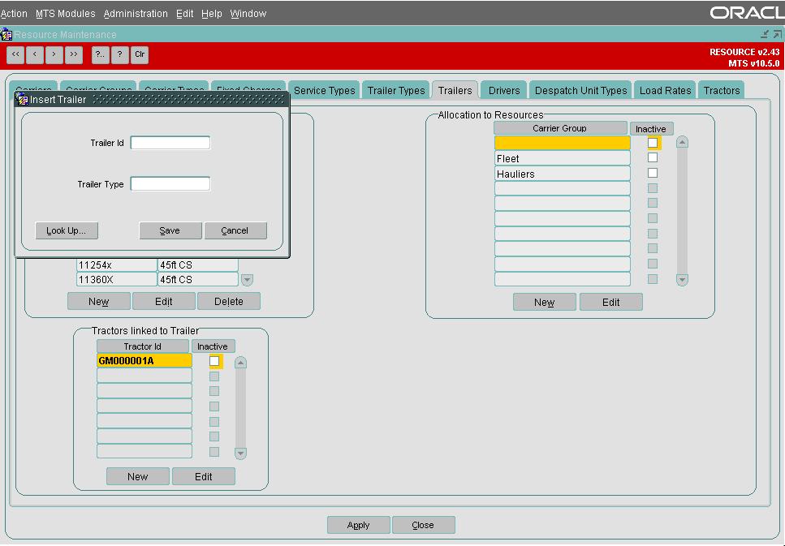785x546 pixels.
Task: Select tractor GM000001A row
Action: (x=144, y=360)
